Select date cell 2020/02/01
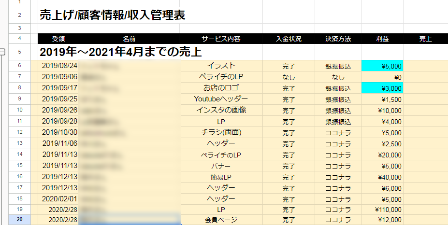The image size is (448, 225). [x=58, y=199]
